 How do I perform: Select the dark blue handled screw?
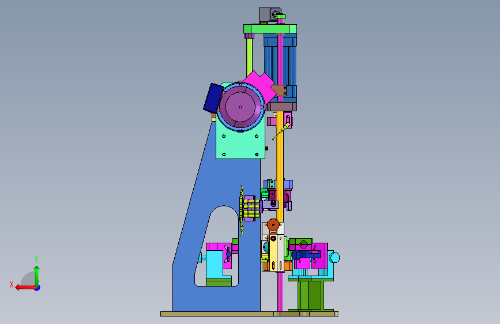click(306, 254)
